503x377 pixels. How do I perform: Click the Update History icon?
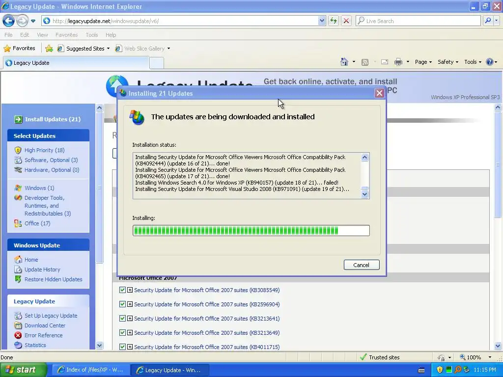pos(18,269)
